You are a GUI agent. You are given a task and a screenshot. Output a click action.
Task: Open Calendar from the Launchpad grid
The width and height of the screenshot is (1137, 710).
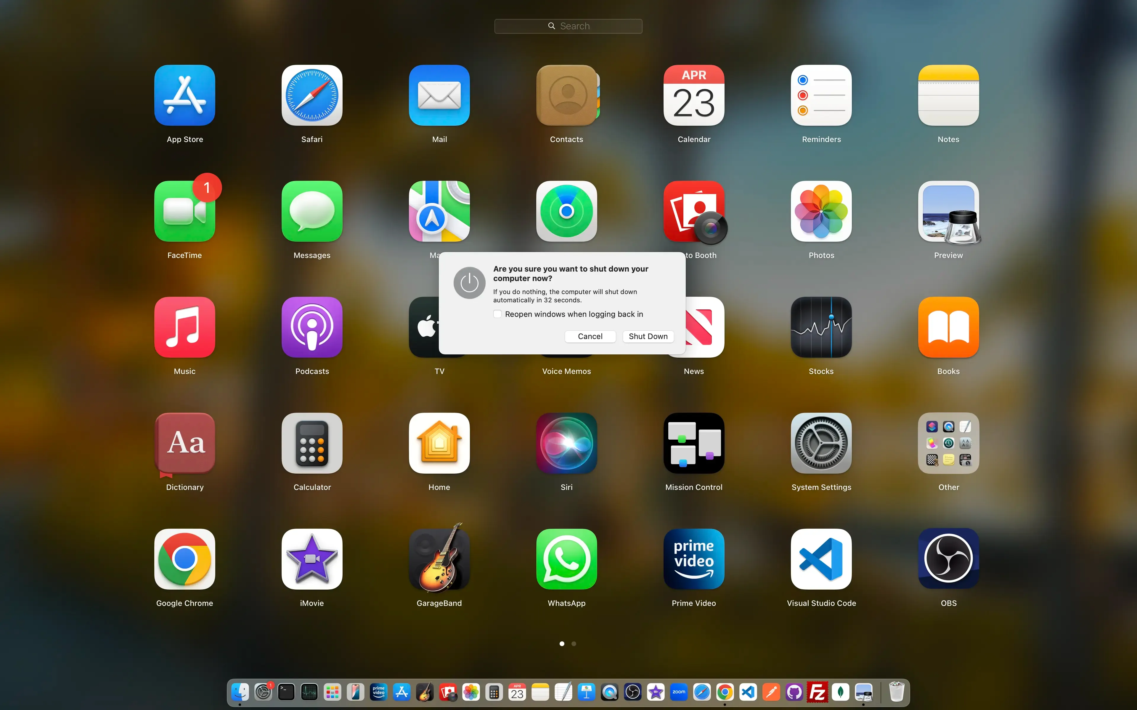tap(694, 95)
